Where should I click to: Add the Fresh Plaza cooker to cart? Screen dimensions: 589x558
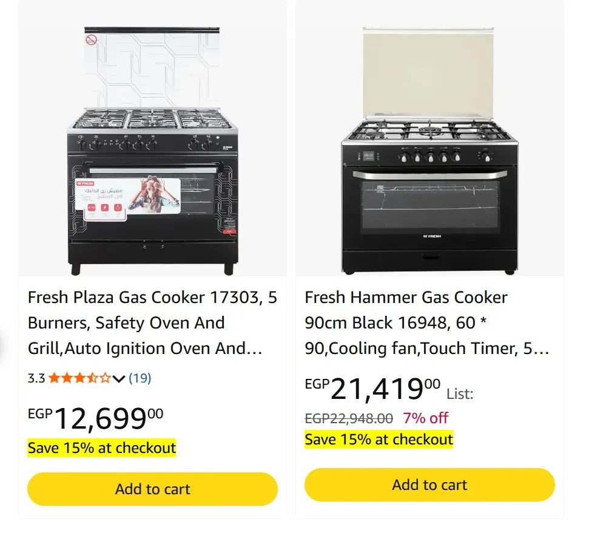tap(152, 489)
